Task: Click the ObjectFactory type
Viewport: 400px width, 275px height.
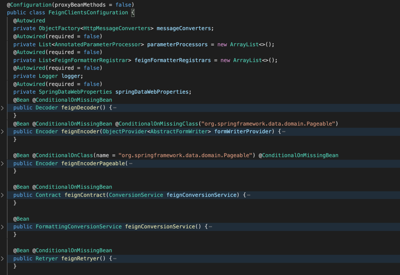Action: coord(59,28)
